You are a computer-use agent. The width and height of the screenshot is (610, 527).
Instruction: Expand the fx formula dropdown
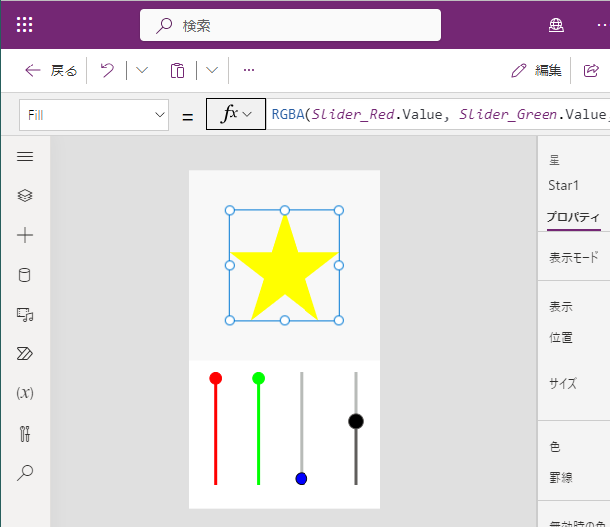point(236,114)
